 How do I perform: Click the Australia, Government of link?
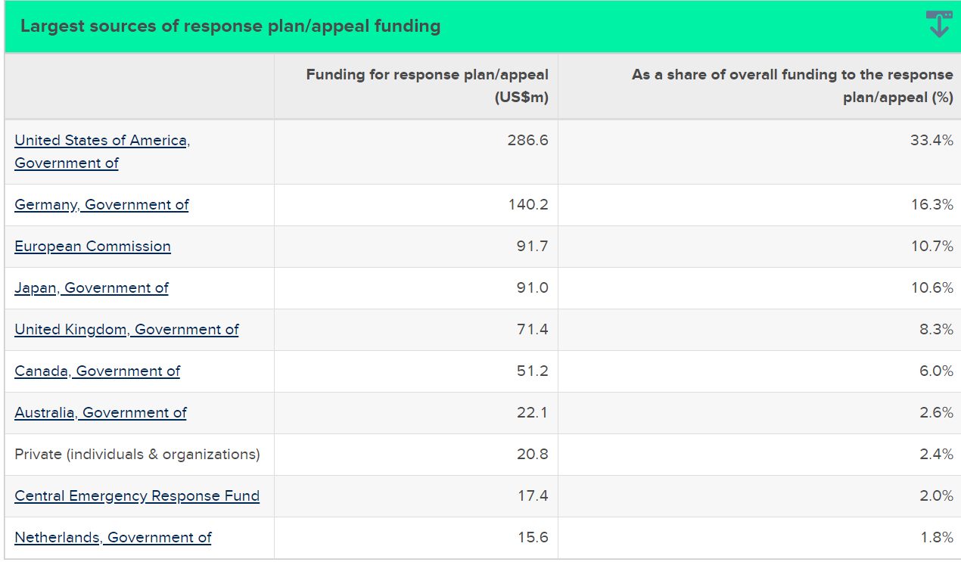point(101,413)
